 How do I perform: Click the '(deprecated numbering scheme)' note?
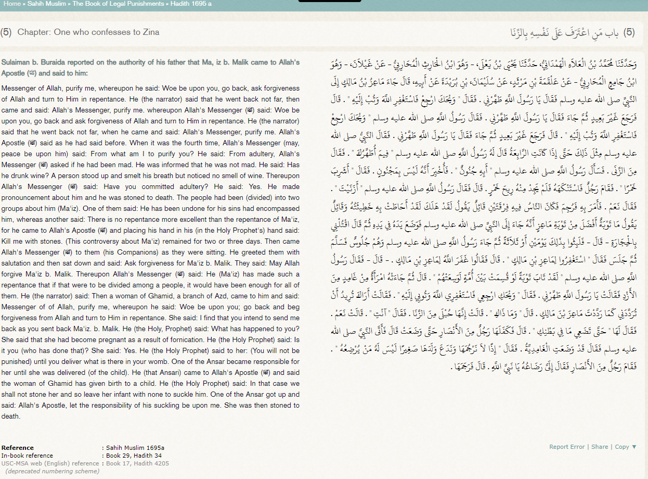52,471
